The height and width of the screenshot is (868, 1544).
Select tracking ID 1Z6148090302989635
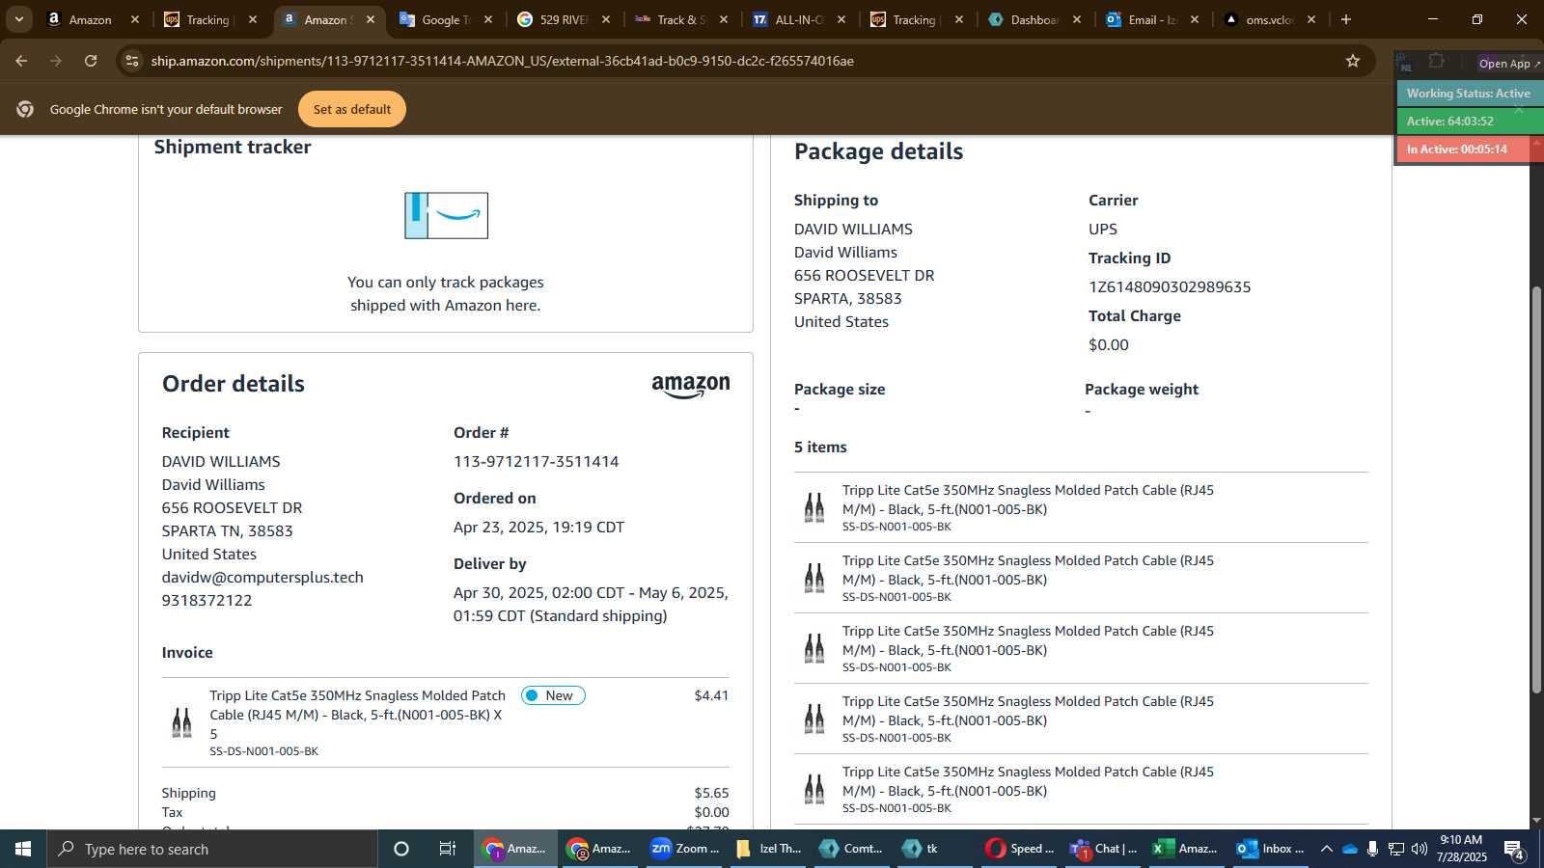[x=1170, y=287]
